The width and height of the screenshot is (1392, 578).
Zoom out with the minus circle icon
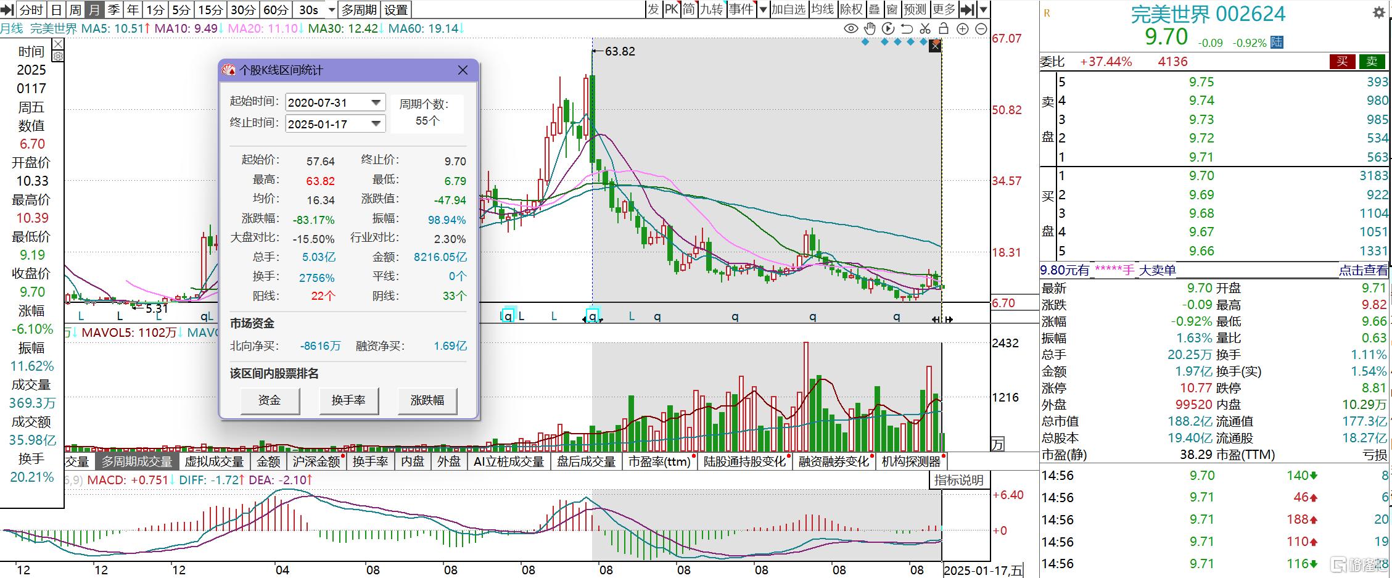coord(981,29)
